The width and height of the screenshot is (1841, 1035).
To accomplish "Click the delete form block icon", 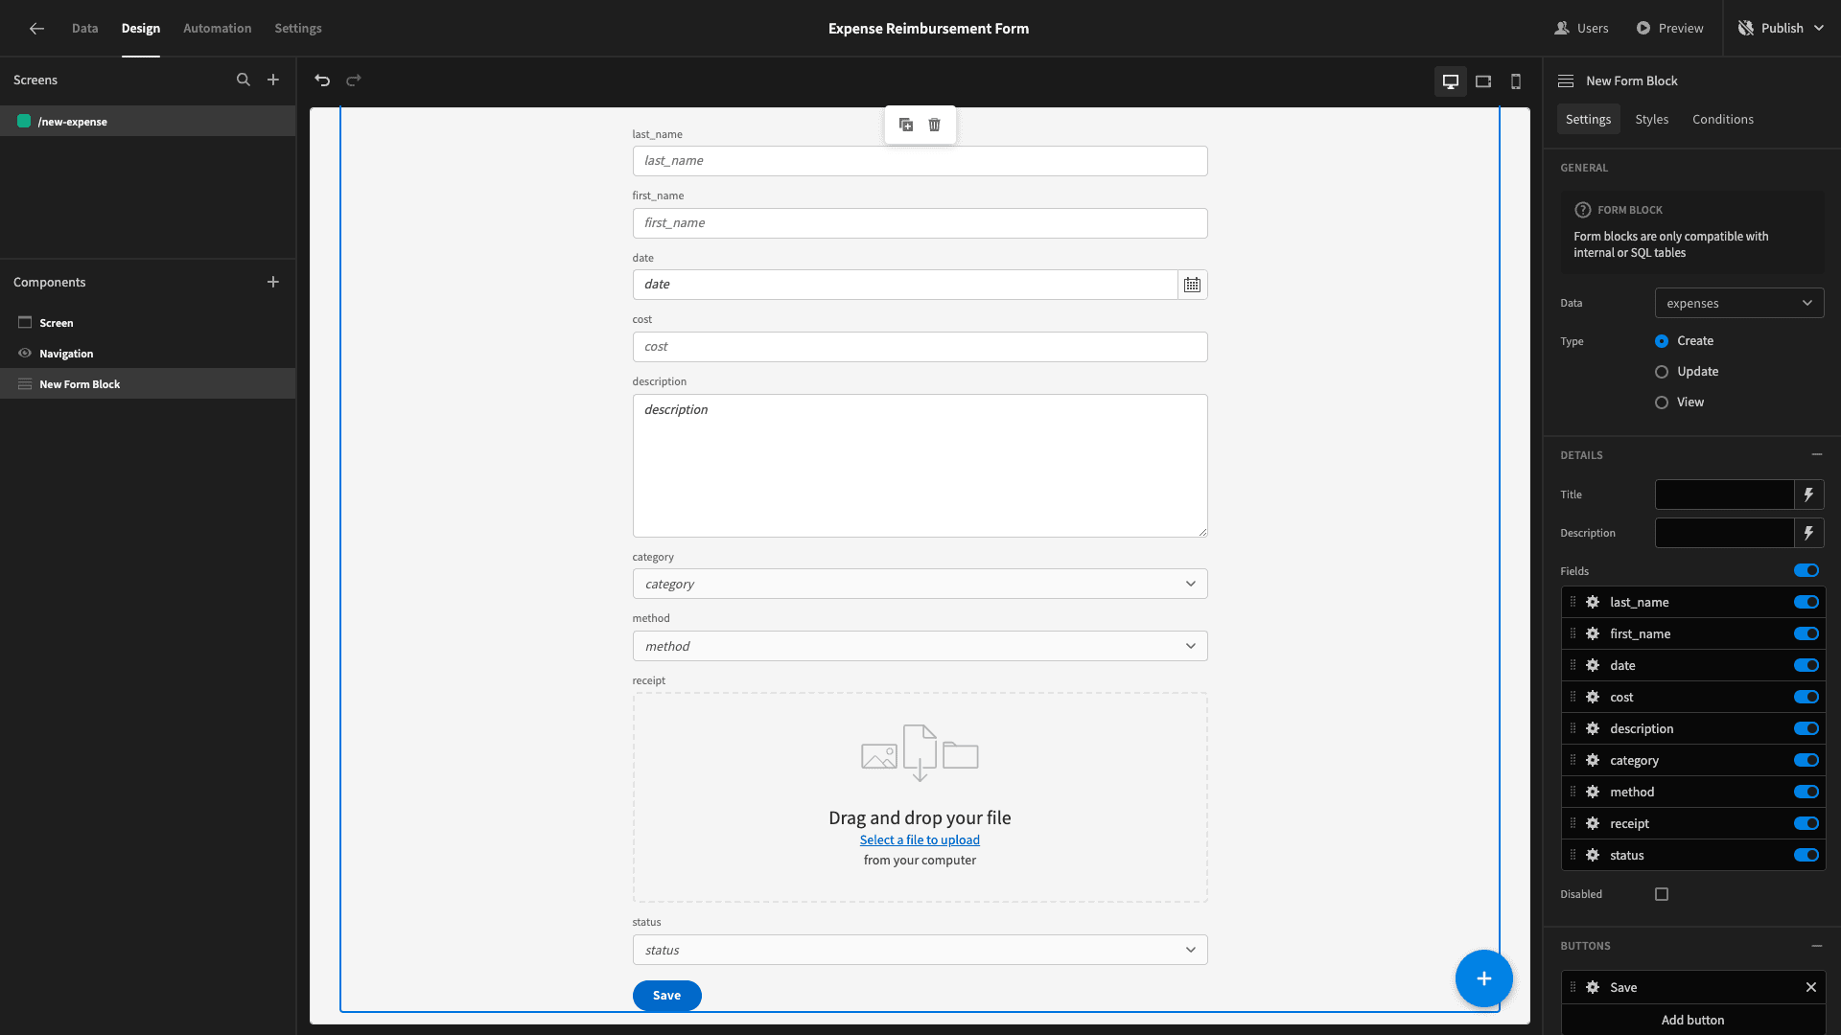I will coord(935,124).
